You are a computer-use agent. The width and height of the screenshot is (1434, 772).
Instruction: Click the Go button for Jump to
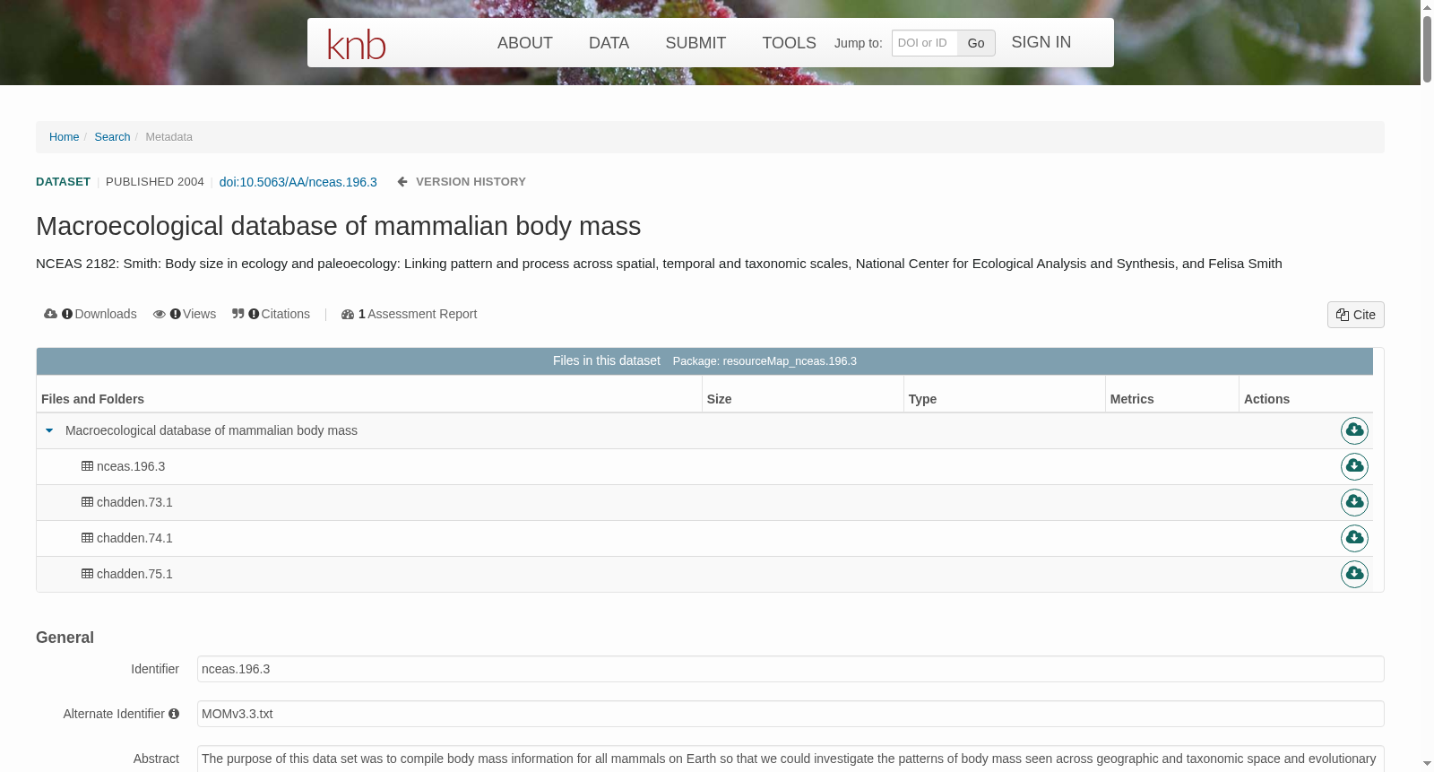pyautogui.click(x=976, y=43)
